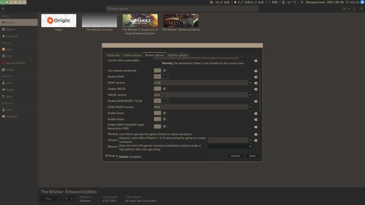Toggle AMD FidelityFX Super Resolution switch
The image size is (365, 205).
(x=161, y=126)
